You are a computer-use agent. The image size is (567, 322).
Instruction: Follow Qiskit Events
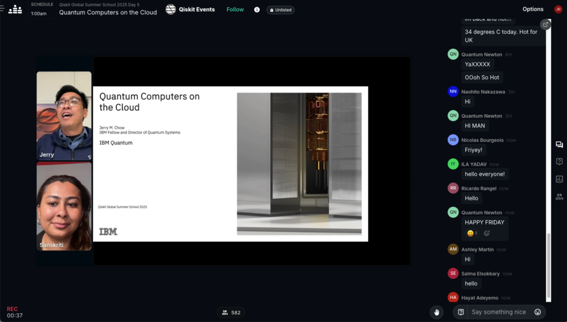pos(235,9)
